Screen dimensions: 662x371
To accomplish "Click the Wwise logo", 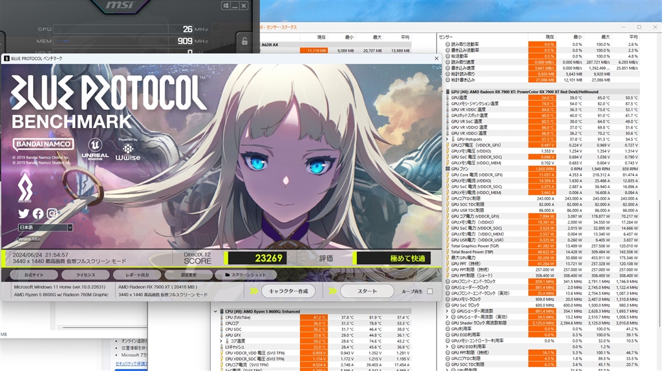I will (128, 152).
